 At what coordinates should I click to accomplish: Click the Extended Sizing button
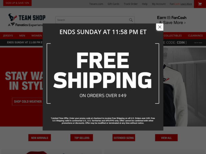[124, 138]
